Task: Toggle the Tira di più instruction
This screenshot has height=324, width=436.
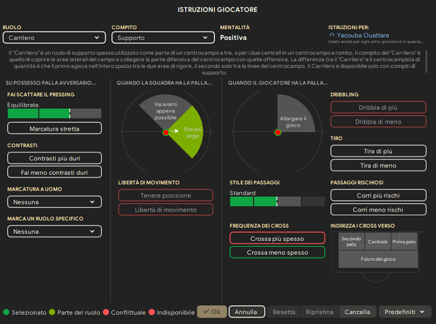Action: pos(378,151)
